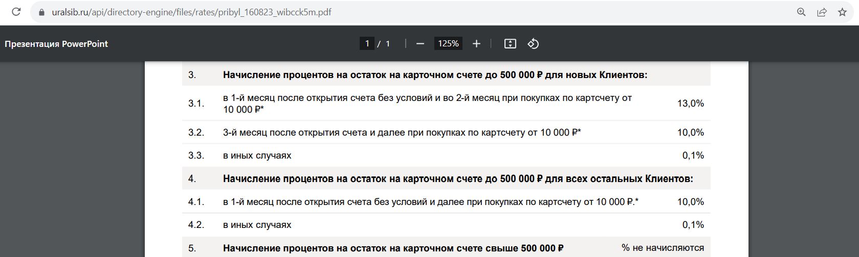This screenshot has height=257, width=859.
Task: Click '% не начисляются' text
Action: pos(663,248)
